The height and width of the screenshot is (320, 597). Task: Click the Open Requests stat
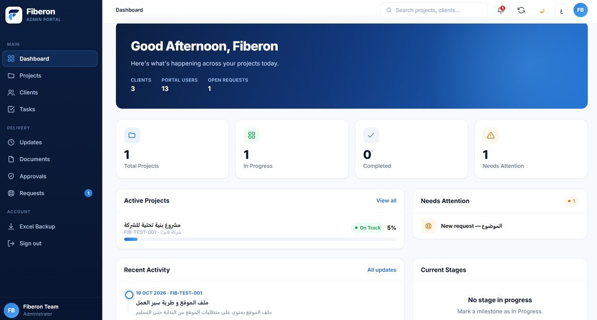228,85
